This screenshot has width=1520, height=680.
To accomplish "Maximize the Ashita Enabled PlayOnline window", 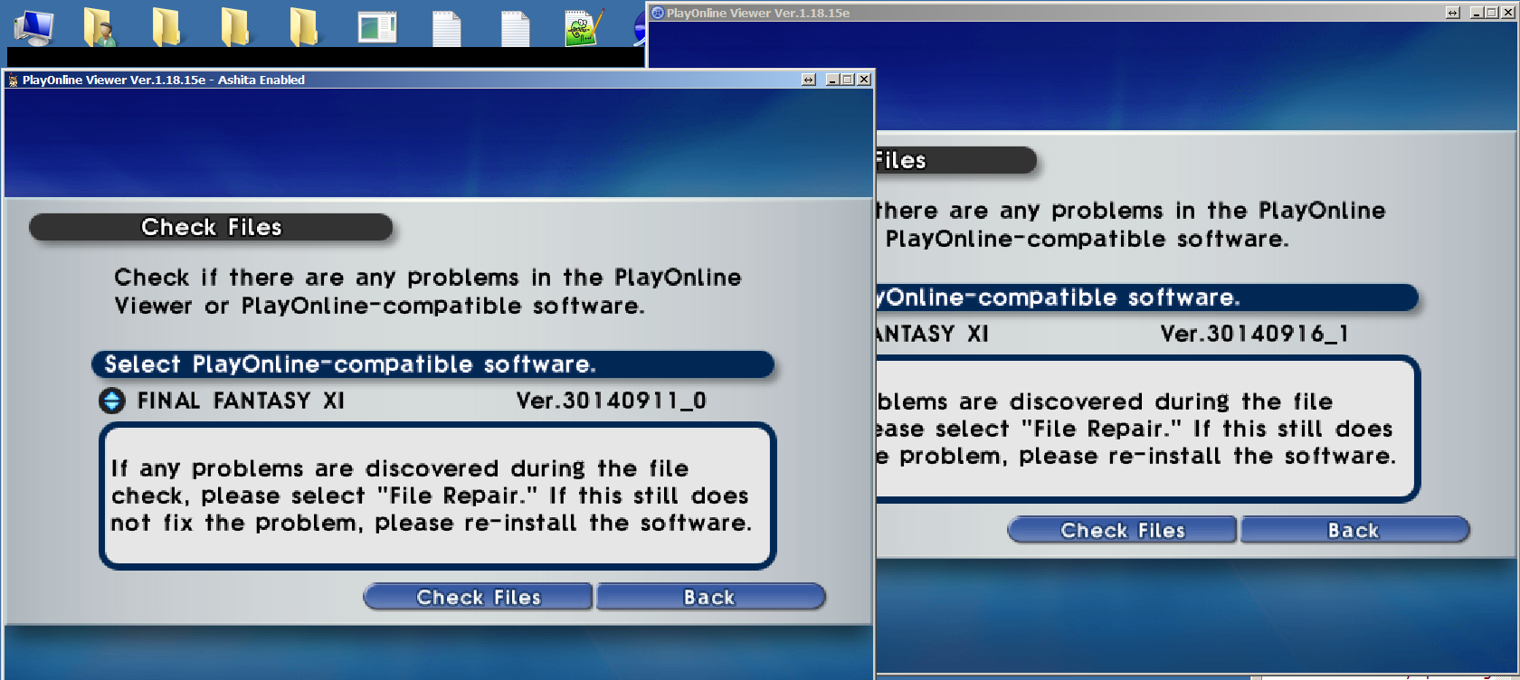I will click(x=848, y=80).
